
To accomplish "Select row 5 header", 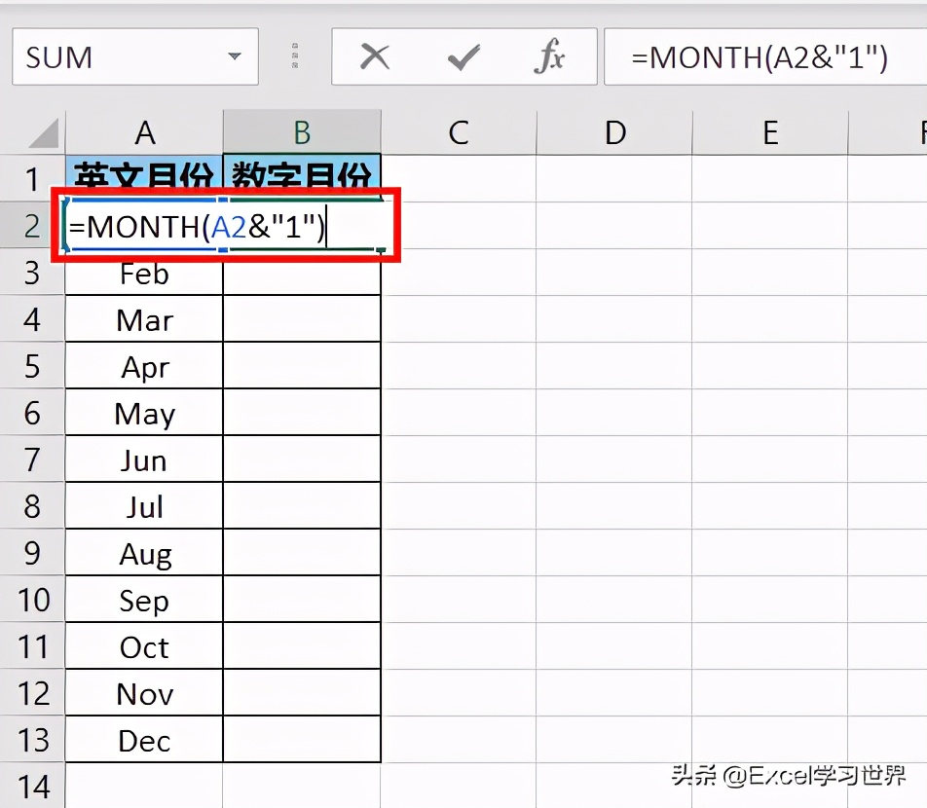I will click(x=32, y=365).
